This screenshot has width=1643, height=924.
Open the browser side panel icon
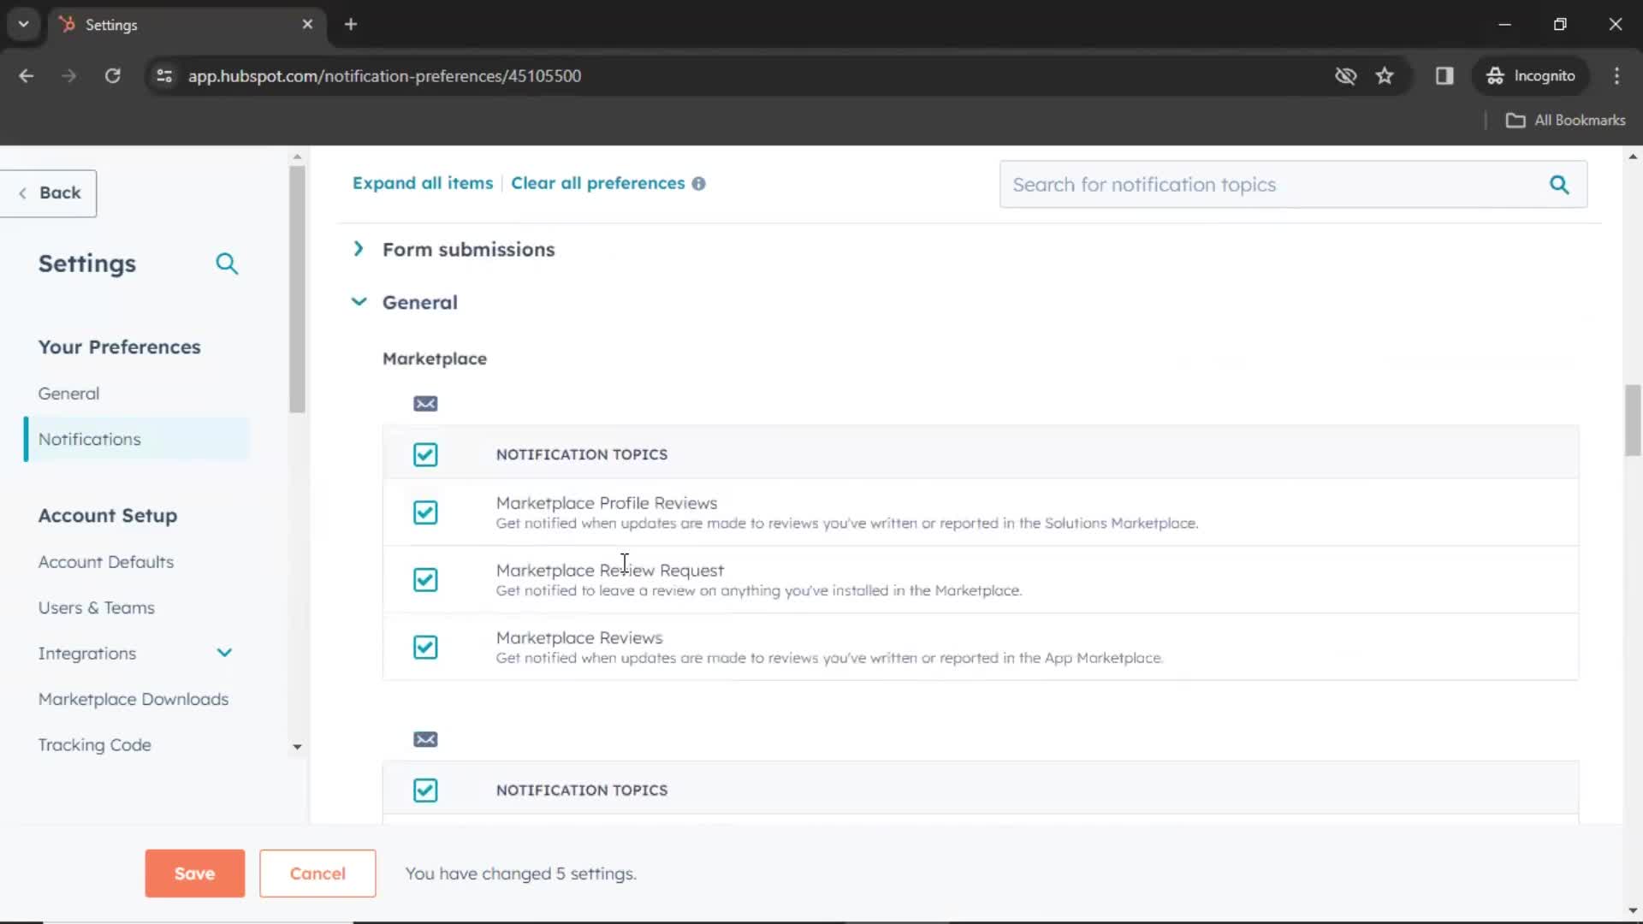(1444, 76)
